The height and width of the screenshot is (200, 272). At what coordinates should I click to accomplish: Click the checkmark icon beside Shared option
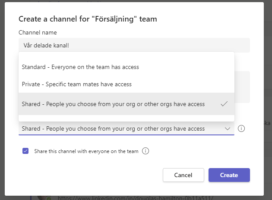224,104
